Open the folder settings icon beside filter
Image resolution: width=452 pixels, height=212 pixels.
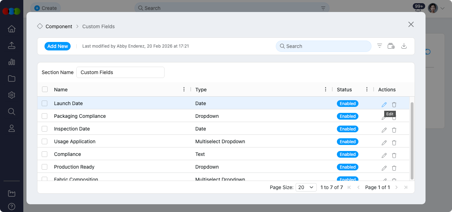point(391,46)
